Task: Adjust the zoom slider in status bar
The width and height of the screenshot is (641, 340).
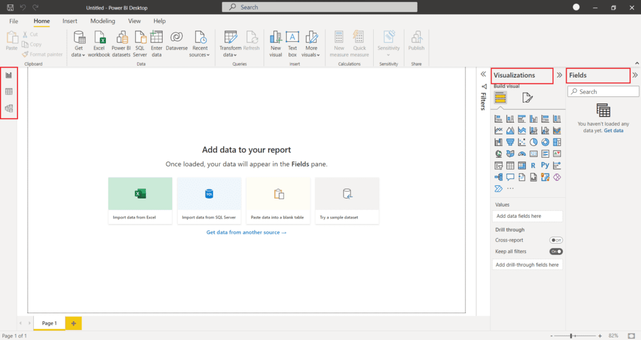Action: coord(572,336)
